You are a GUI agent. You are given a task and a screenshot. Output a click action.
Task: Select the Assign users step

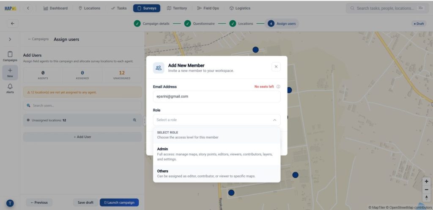pos(282,24)
